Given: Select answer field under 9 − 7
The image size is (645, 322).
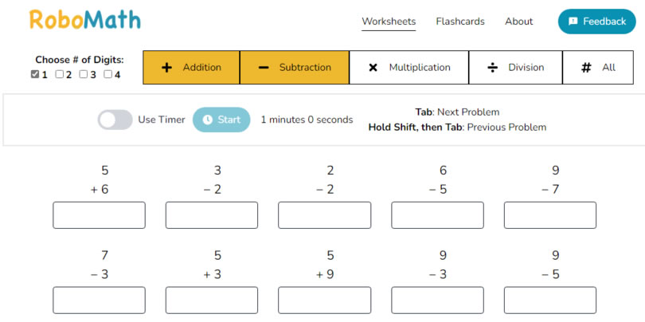Looking at the screenshot, I should (x=550, y=215).
